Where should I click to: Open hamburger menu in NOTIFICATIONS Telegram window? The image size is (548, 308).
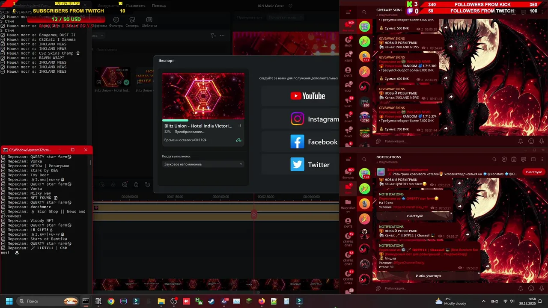(x=348, y=159)
